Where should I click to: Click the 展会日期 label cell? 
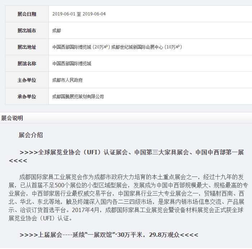click(x=27, y=14)
